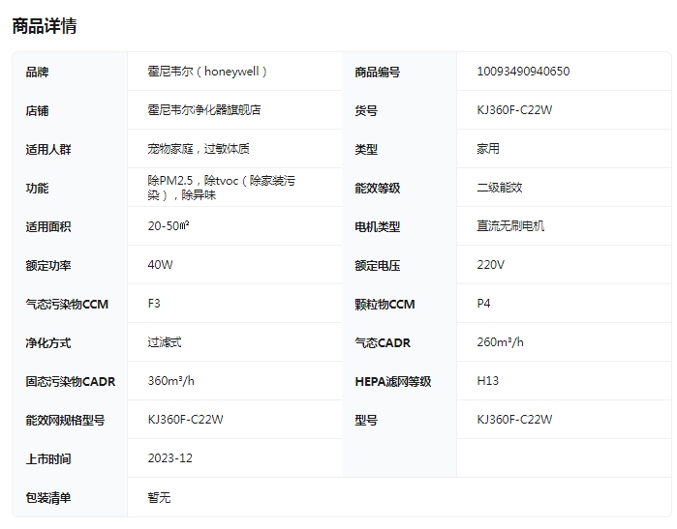Click brand value 霍尼韦尔（honeywell）
This screenshot has height=529, width=677.
[x=207, y=72]
